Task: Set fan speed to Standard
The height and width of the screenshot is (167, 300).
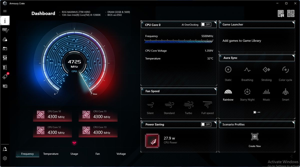Action: (169, 108)
